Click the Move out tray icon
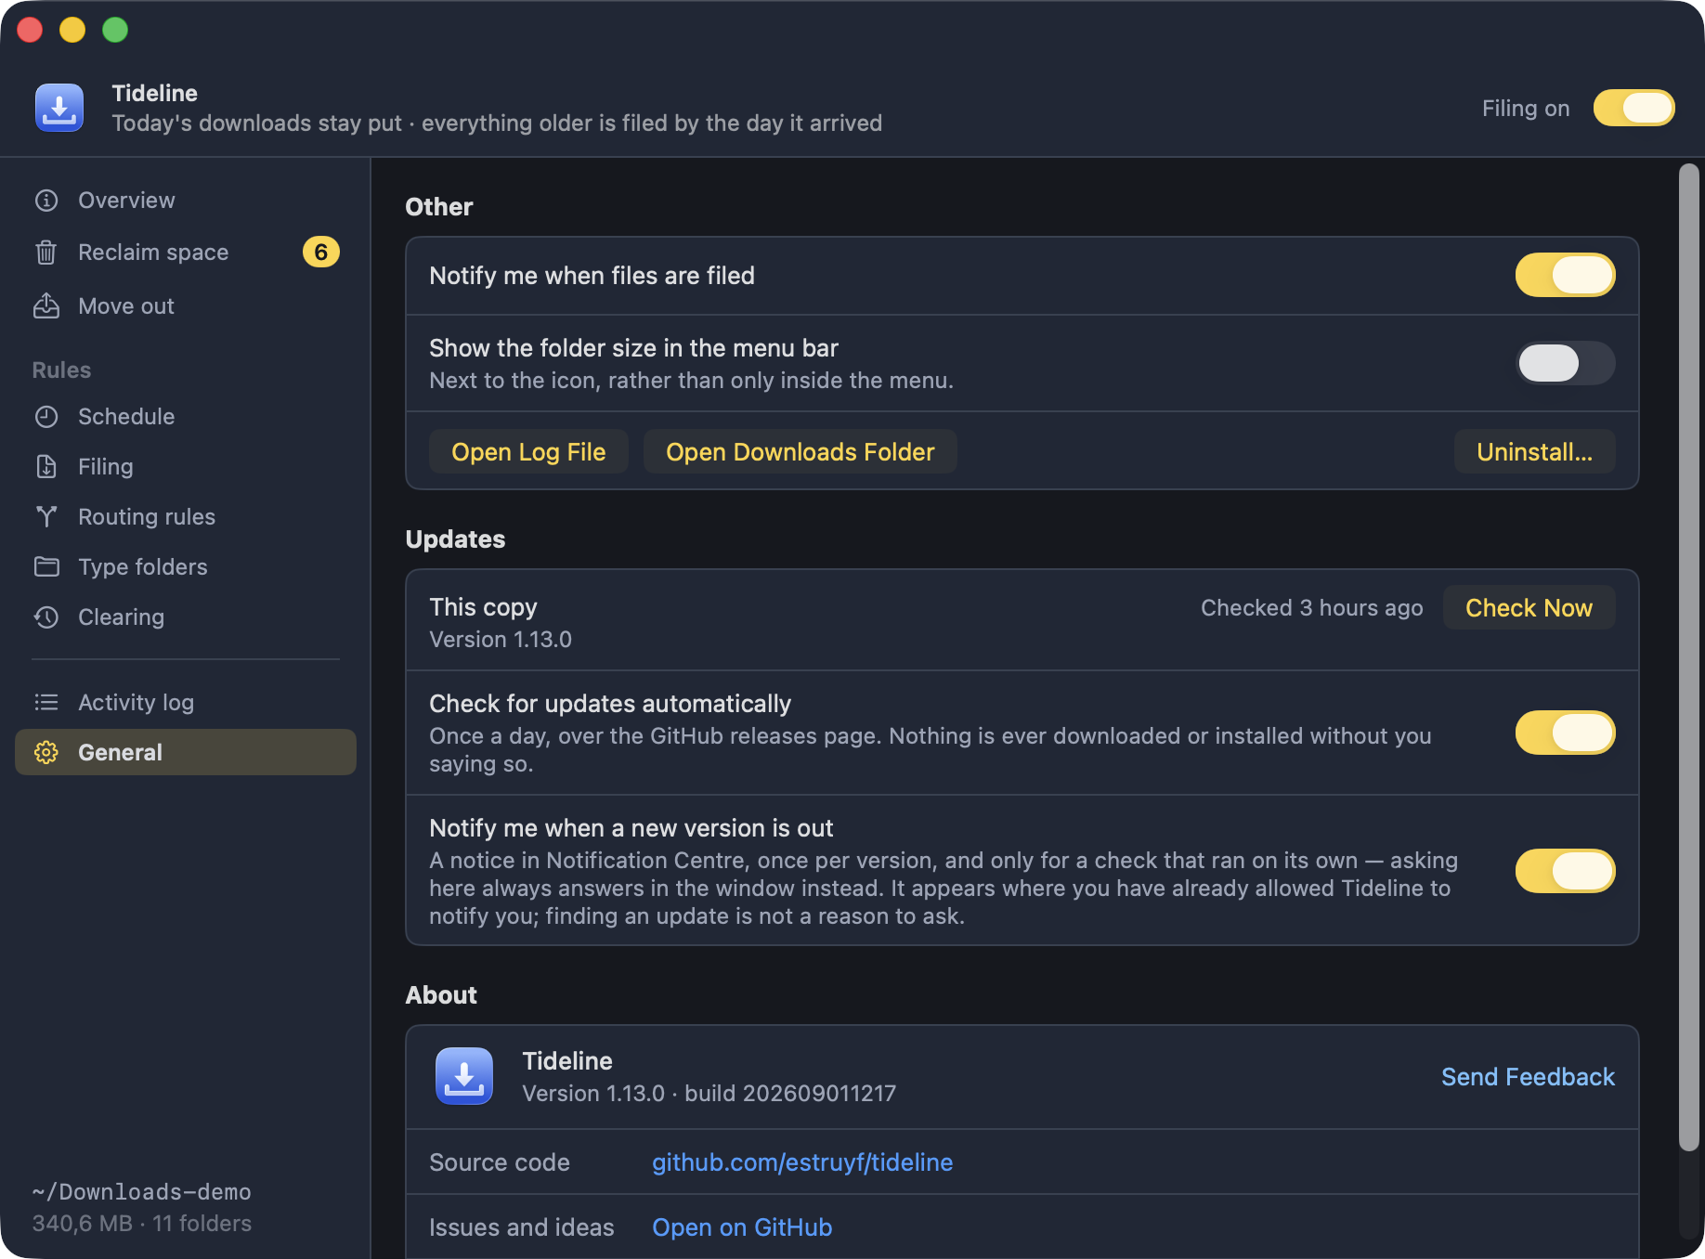Viewport: 1705px width, 1259px height. coord(46,306)
